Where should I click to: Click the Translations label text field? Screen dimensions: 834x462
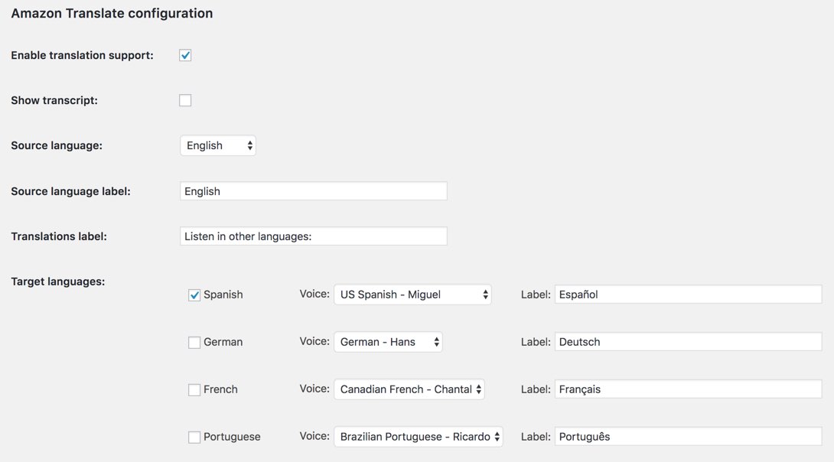(313, 236)
